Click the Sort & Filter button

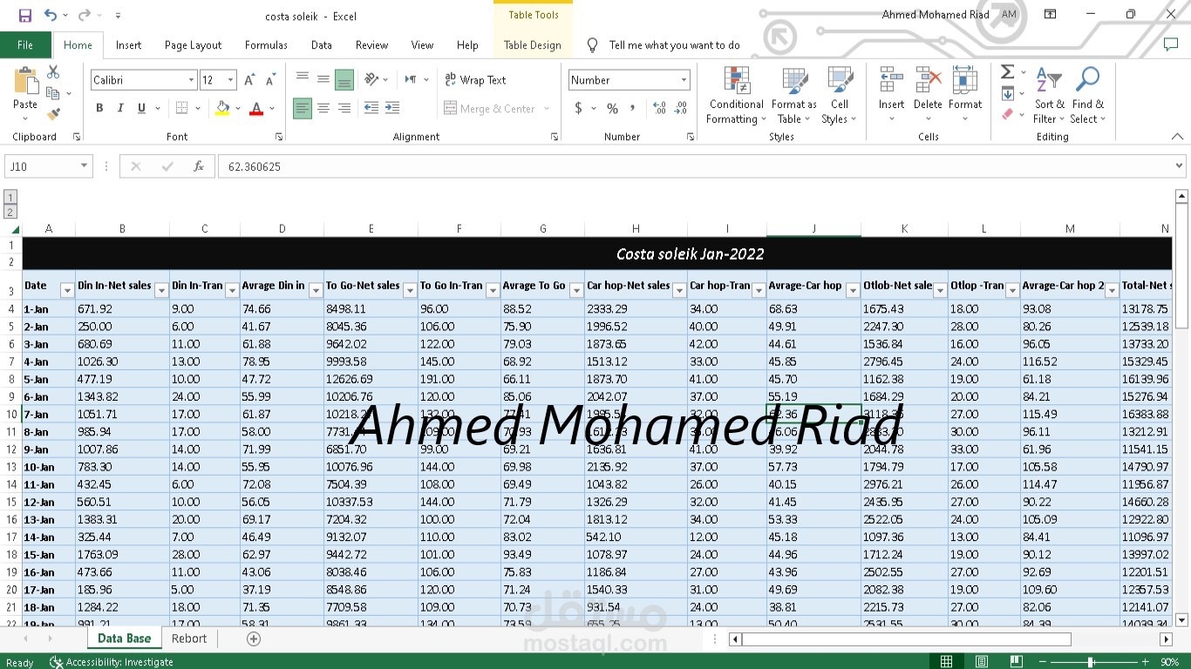pos(1049,96)
